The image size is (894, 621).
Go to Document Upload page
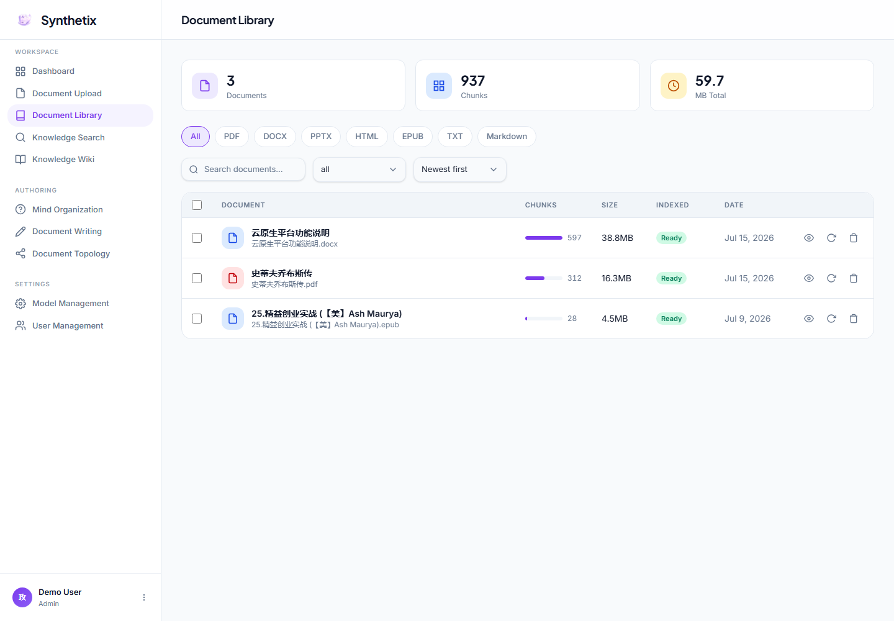coord(80,93)
